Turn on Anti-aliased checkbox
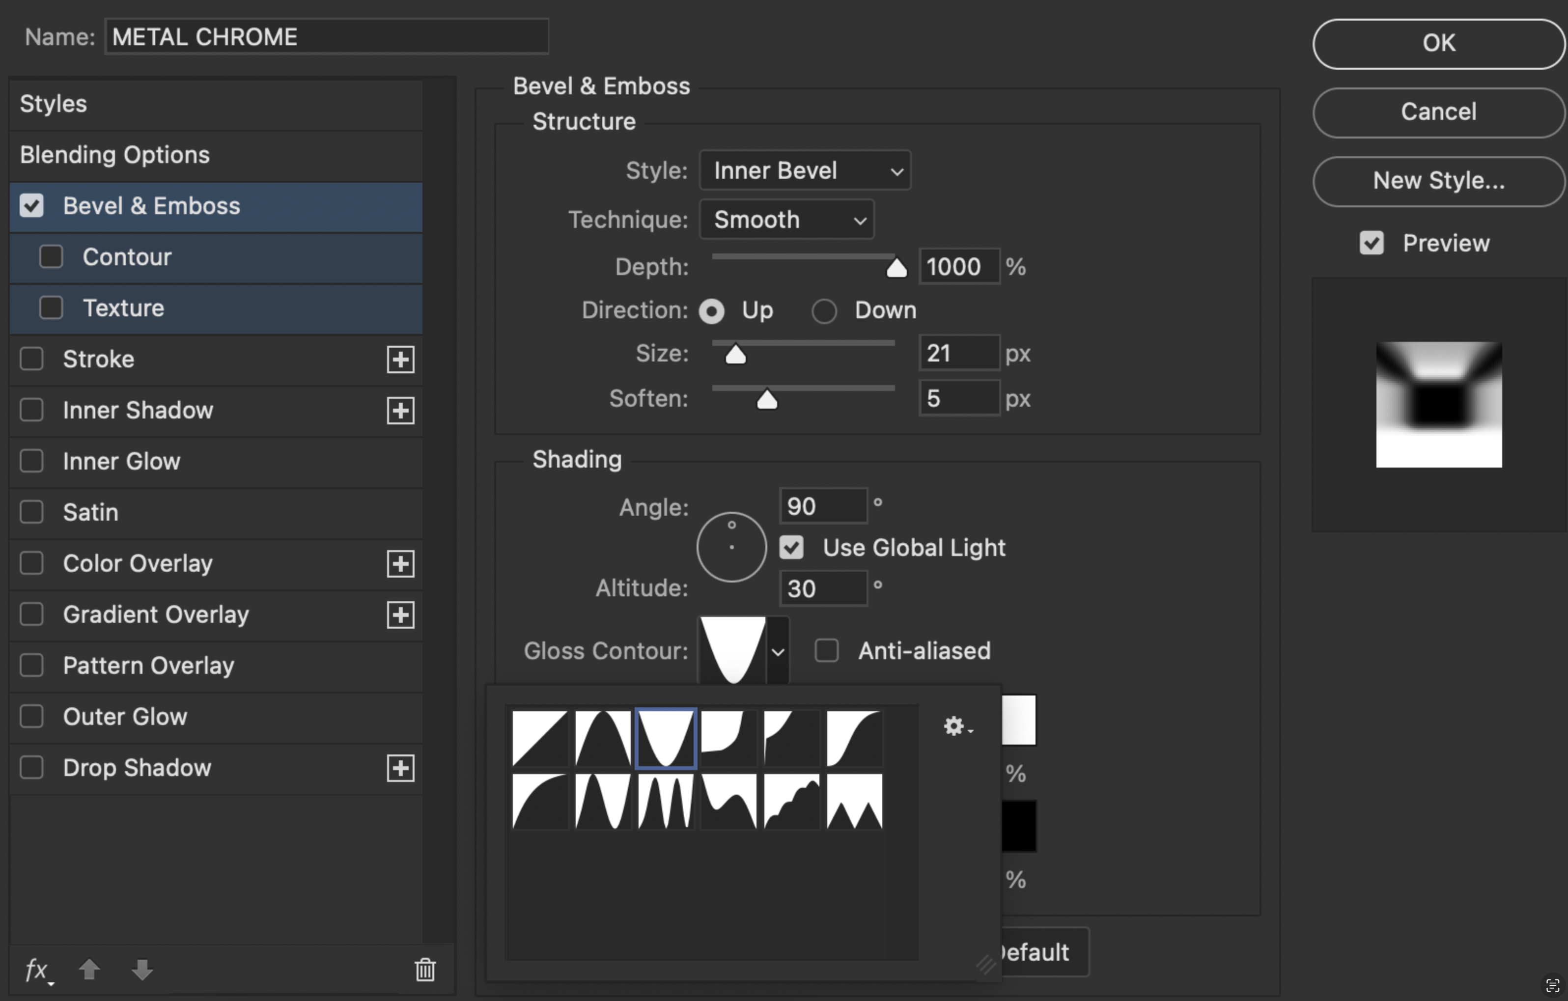This screenshot has width=1568, height=1001. click(x=827, y=651)
